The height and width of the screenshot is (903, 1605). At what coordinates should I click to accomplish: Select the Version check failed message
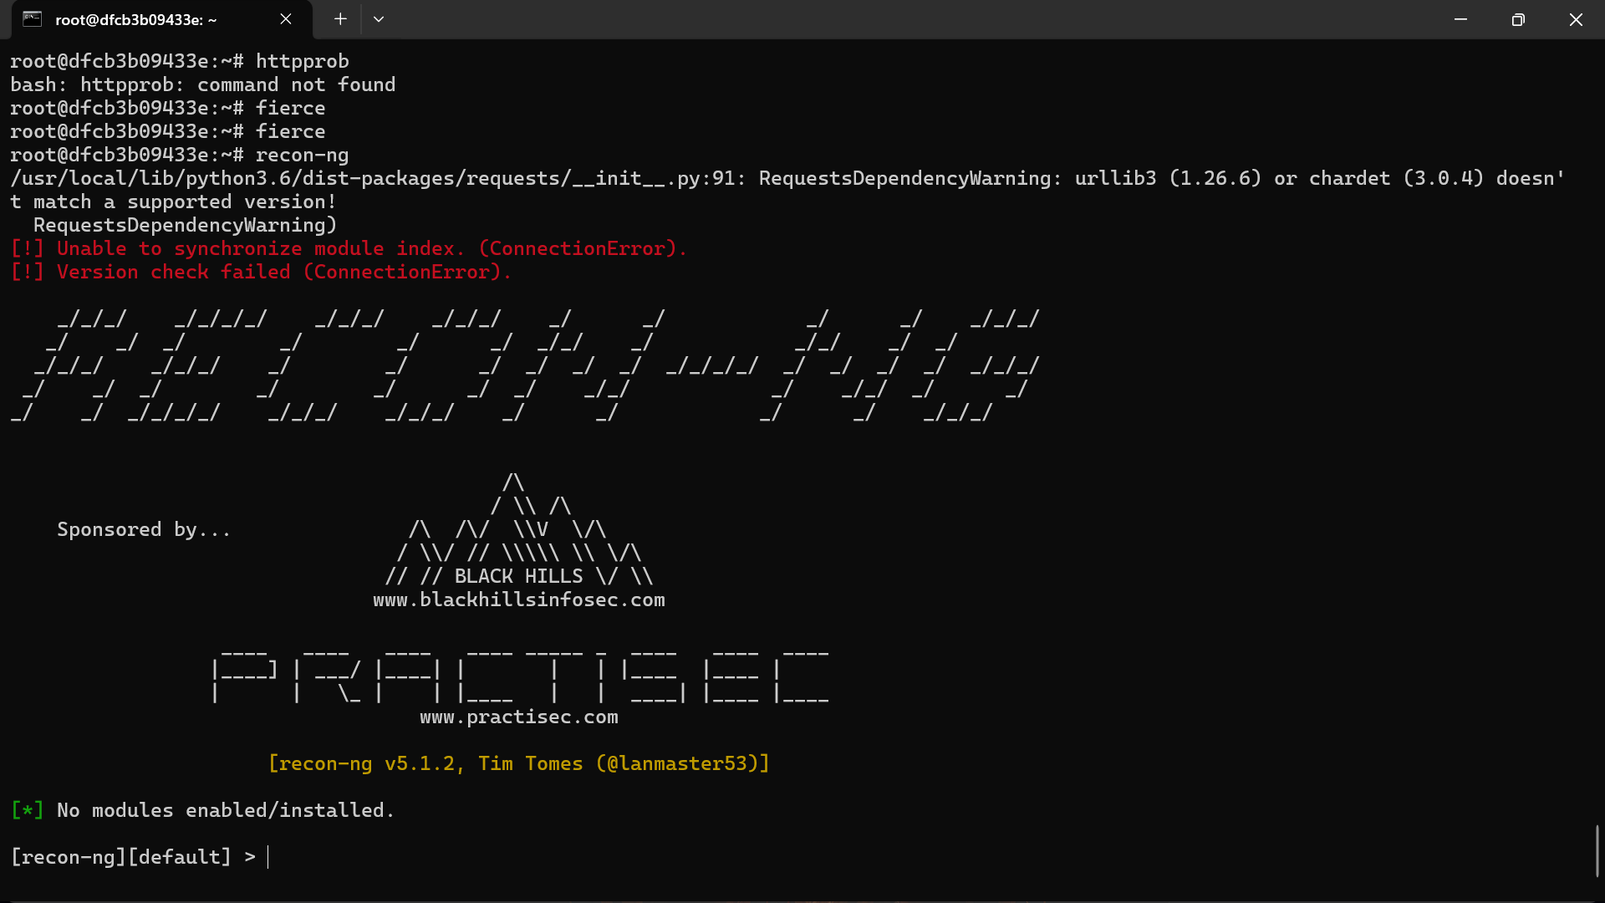[261, 272]
